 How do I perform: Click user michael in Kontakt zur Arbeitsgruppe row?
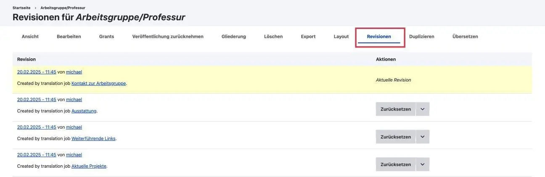point(74,72)
